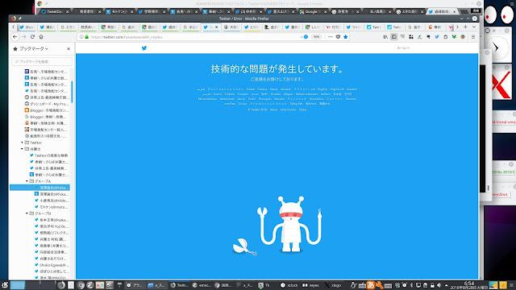Click the blue Twitter bird extension icon
The image size is (516, 290).
click(x=437, y=37)
